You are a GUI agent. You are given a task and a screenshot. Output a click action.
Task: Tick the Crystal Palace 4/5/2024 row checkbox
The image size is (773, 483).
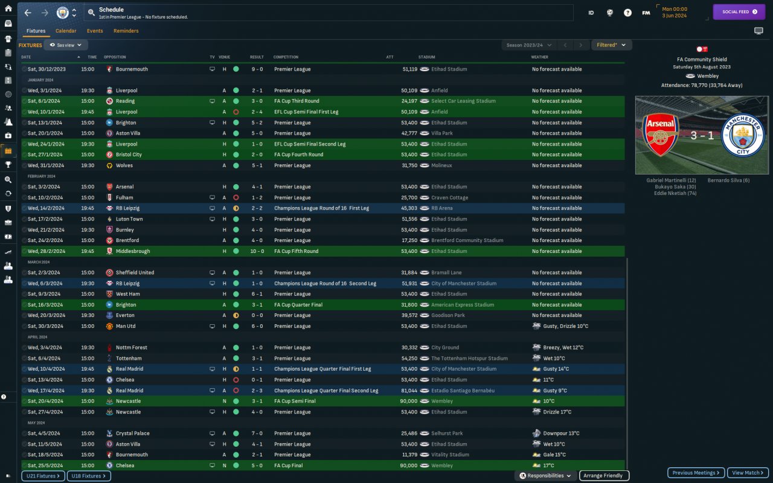point(24,433)
